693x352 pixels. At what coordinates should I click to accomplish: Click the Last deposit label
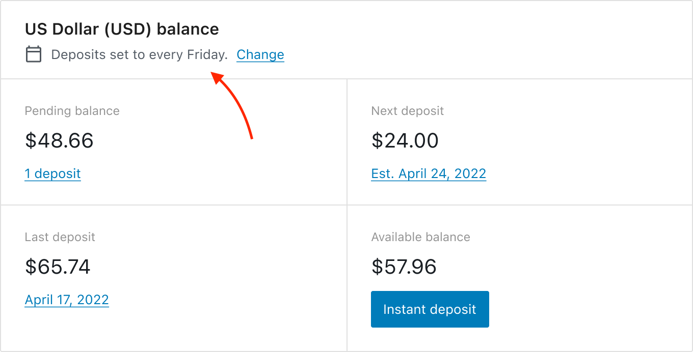(x=60, y=237)
